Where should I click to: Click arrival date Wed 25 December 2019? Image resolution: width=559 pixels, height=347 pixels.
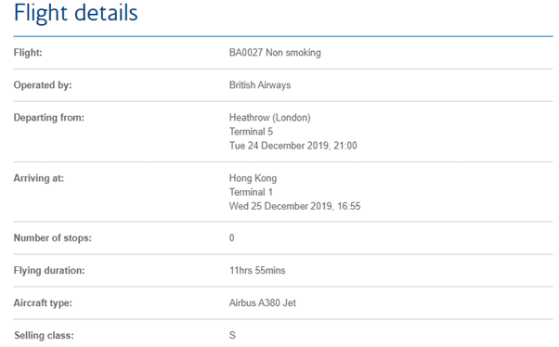pyautogui.click(x=281, y=206)
